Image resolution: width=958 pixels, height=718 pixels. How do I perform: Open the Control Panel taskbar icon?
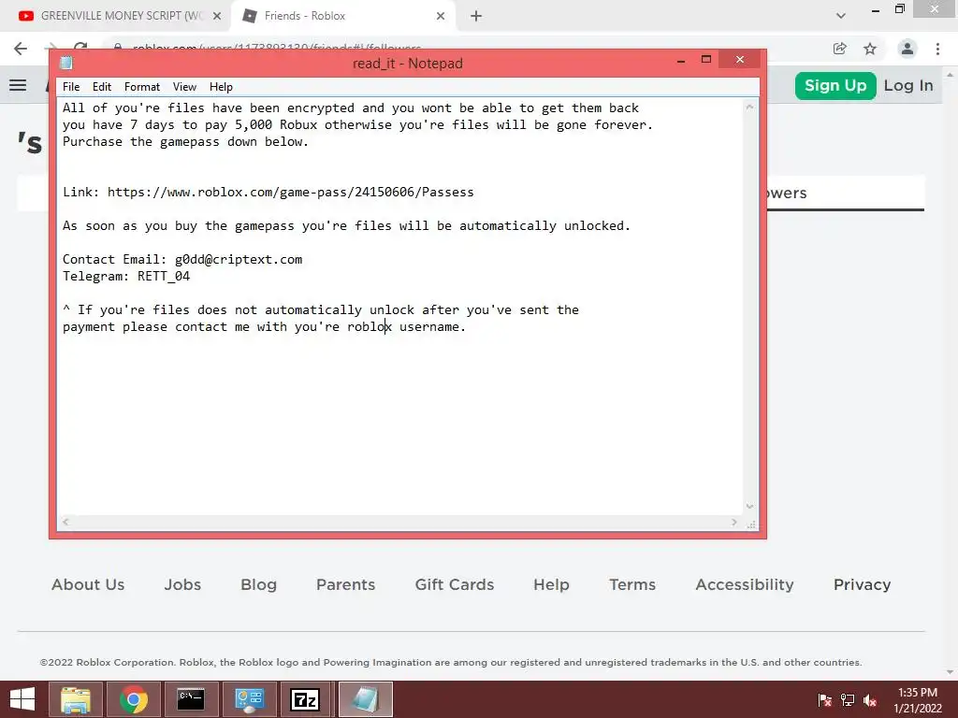point(249,699)
